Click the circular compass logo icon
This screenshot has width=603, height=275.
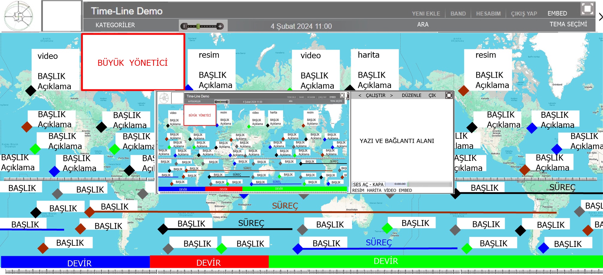(19, 16)
